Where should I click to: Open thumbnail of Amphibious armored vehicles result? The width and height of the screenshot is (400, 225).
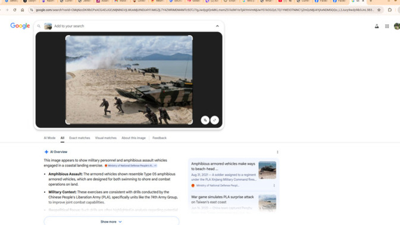click(267, 170)
